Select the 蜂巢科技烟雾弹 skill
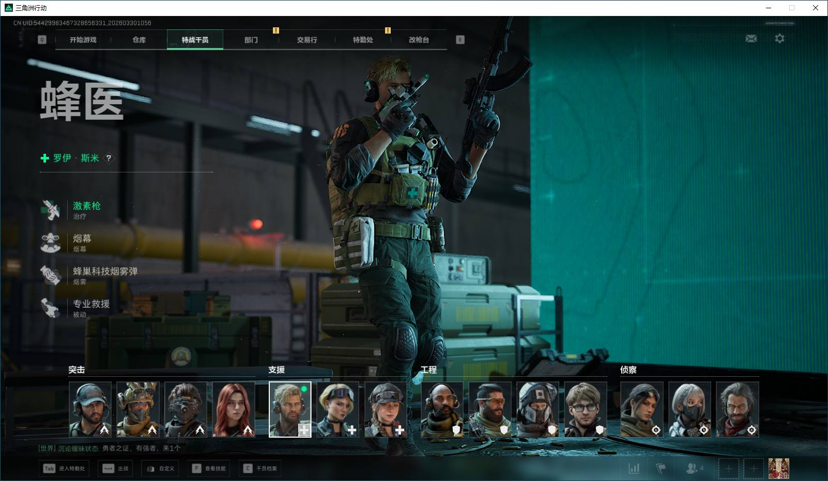This screenshot has height=481, width=828. [x=89, y=275]
